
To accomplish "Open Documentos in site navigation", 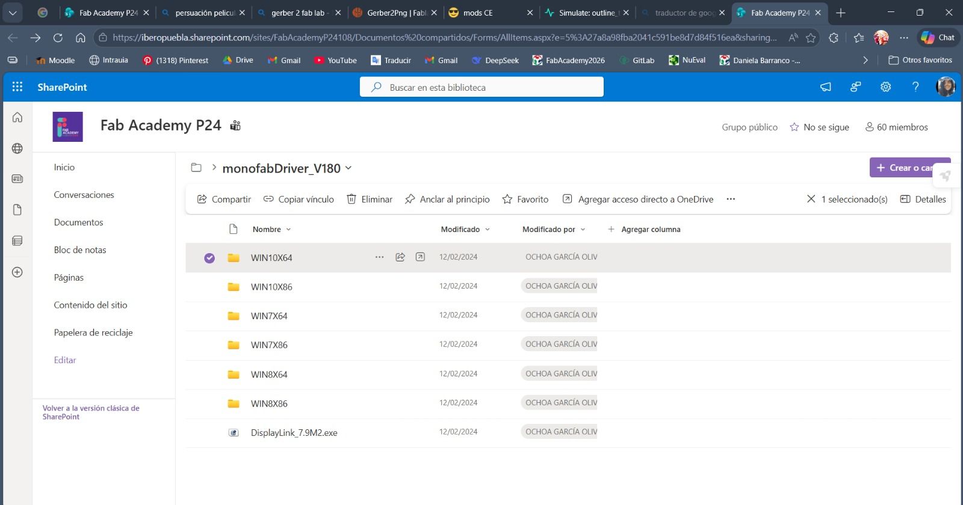I will tap(78, 222).
